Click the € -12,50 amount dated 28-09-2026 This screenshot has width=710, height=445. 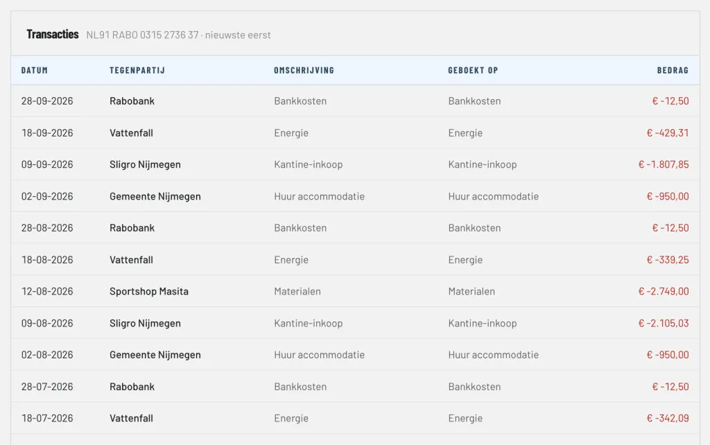pos(670,101)
